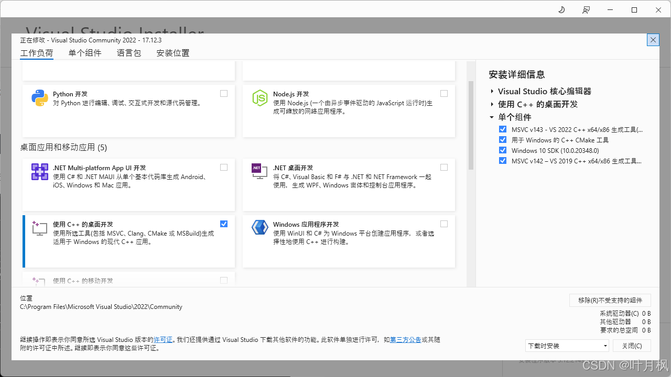The width and height of the screenshot is (671, 377).
Task: Click the Node.js development workload icon
Action: (x=260, y=98)
